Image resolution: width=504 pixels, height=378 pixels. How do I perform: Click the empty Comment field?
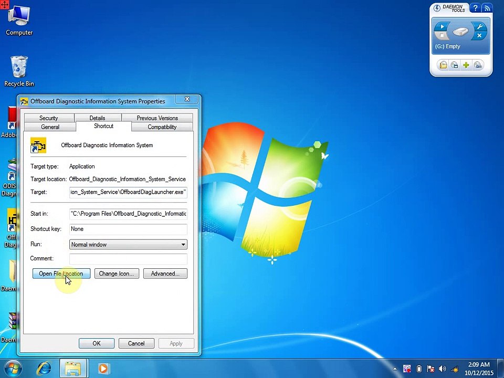pos(128,259)
